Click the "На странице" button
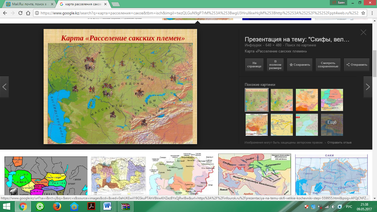The height and width of the screenshot is (212, 377). click(x=254, y=65)
